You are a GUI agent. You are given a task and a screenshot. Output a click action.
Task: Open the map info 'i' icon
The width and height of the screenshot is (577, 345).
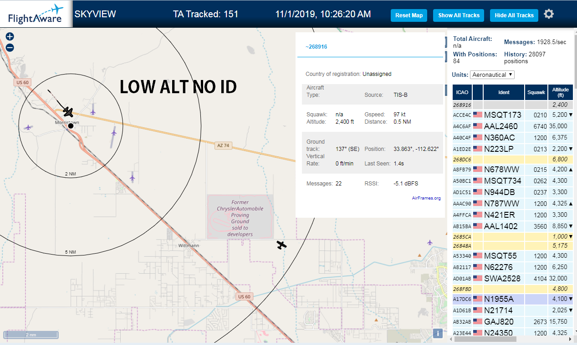tap(438, 333)
